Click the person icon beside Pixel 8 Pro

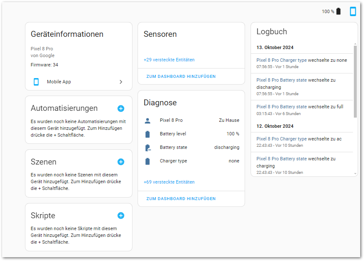tap(147, 121)
